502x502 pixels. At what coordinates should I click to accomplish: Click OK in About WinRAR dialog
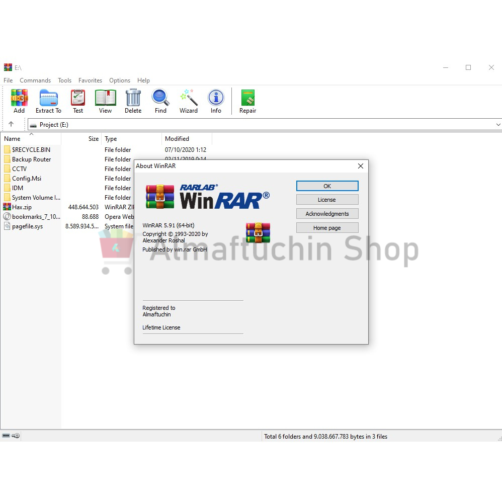tap(327, 186)
